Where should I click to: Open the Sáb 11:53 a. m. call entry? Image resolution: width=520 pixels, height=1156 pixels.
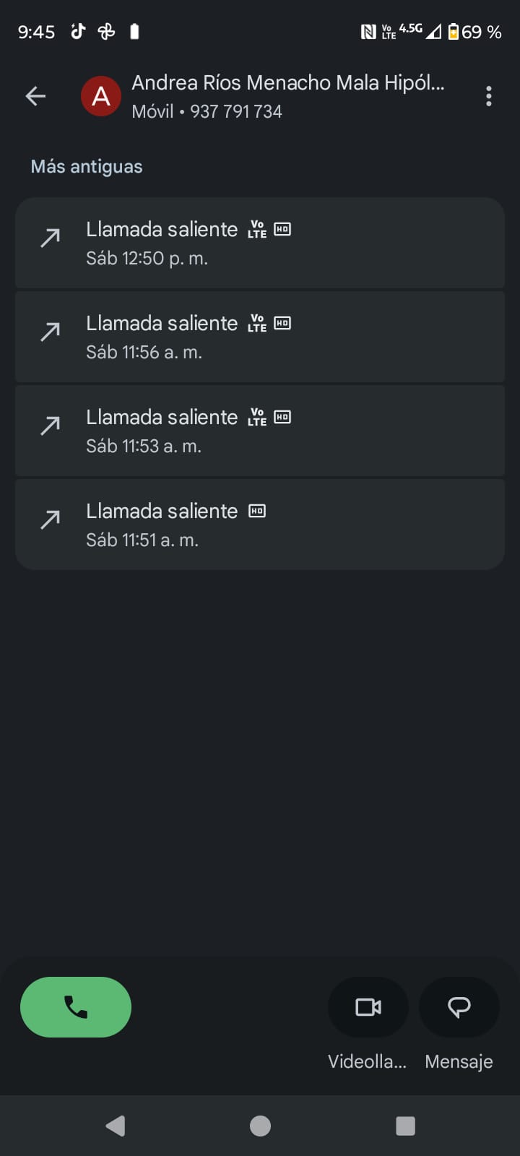click(x=260, y=431)
